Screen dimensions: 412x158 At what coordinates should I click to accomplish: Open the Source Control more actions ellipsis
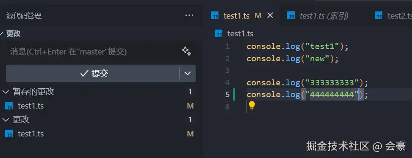coord(189,16)
